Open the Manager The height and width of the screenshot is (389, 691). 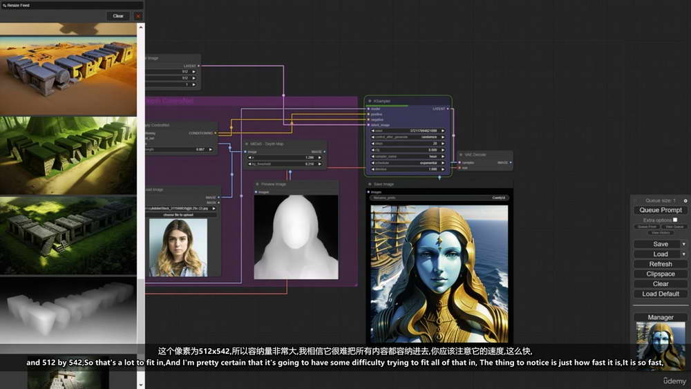tap(660, 317)
